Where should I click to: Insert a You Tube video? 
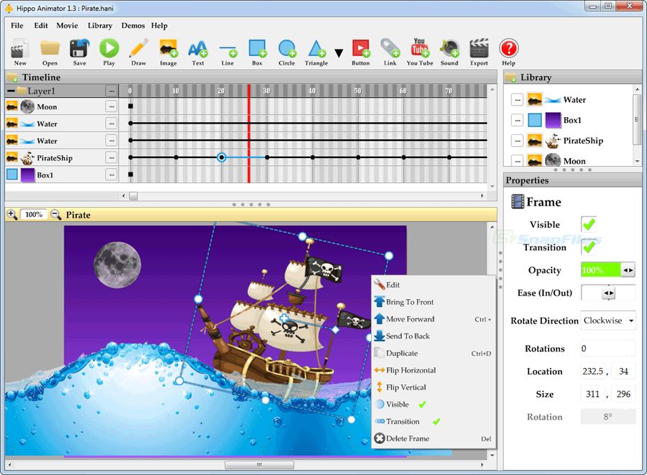pos(419,49)
